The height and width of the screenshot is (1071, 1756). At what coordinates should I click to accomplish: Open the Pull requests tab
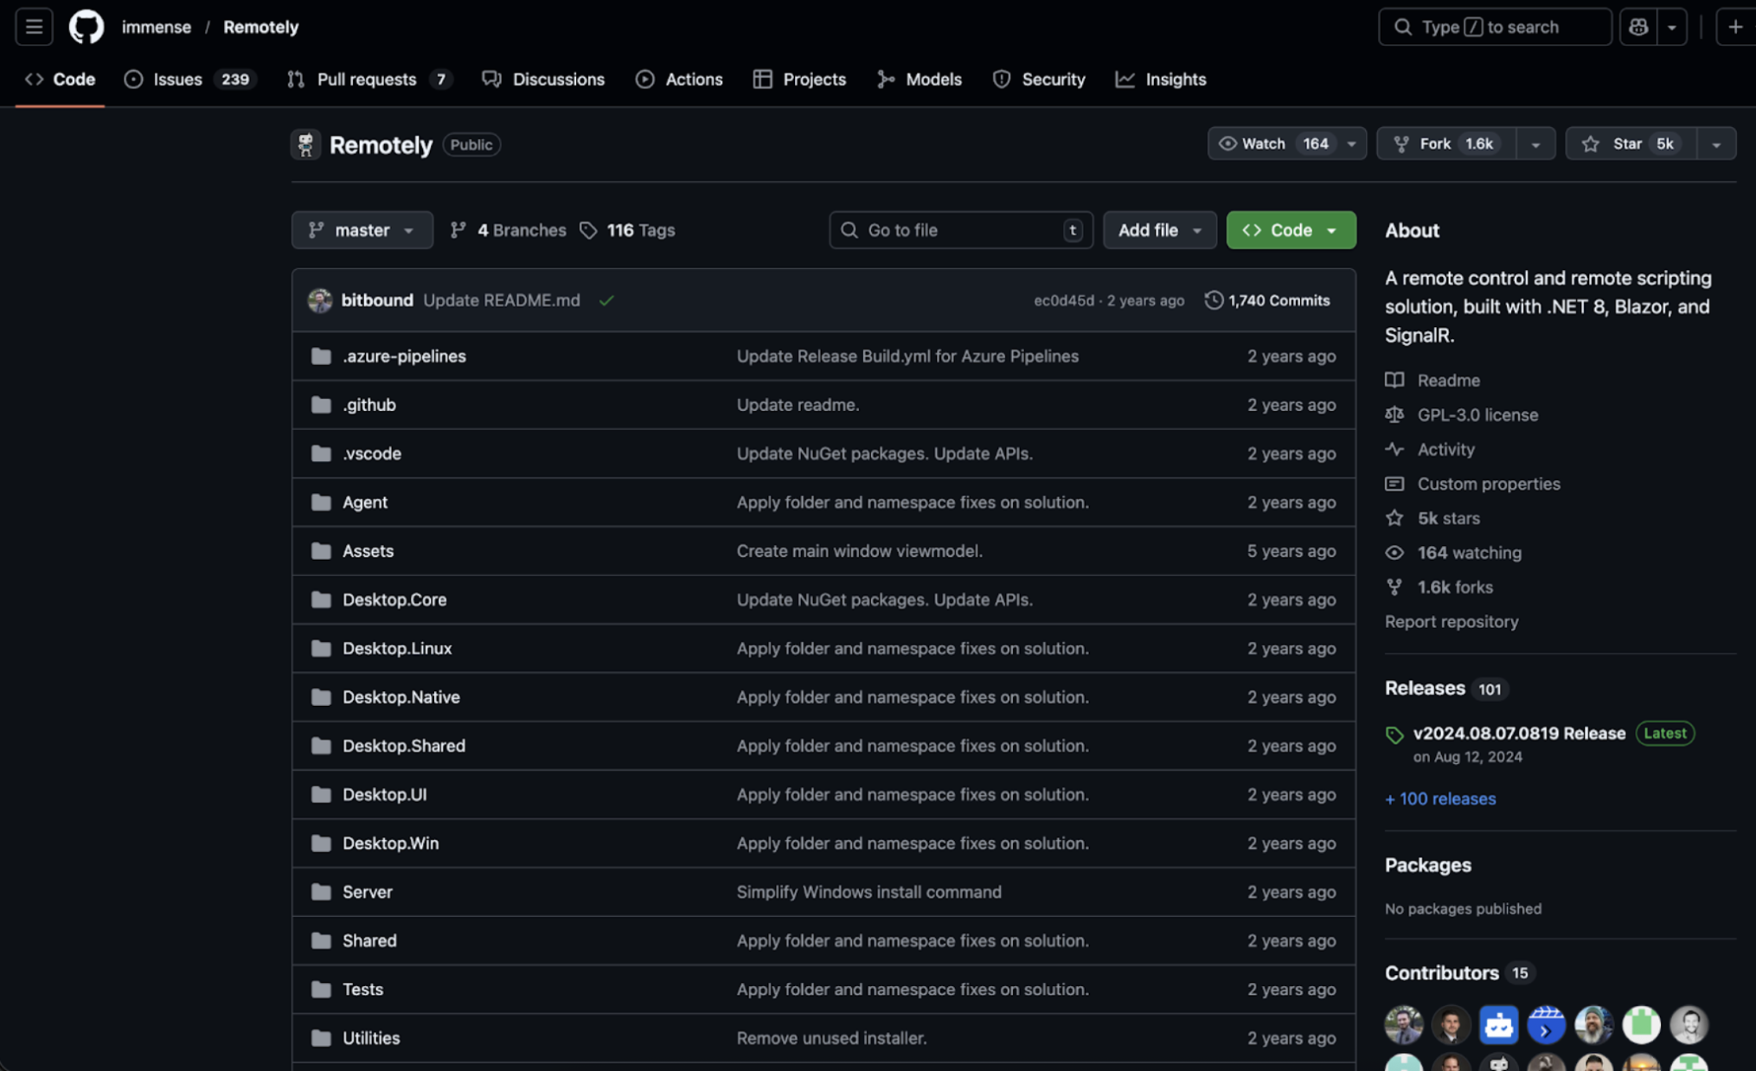coord(366,80)
